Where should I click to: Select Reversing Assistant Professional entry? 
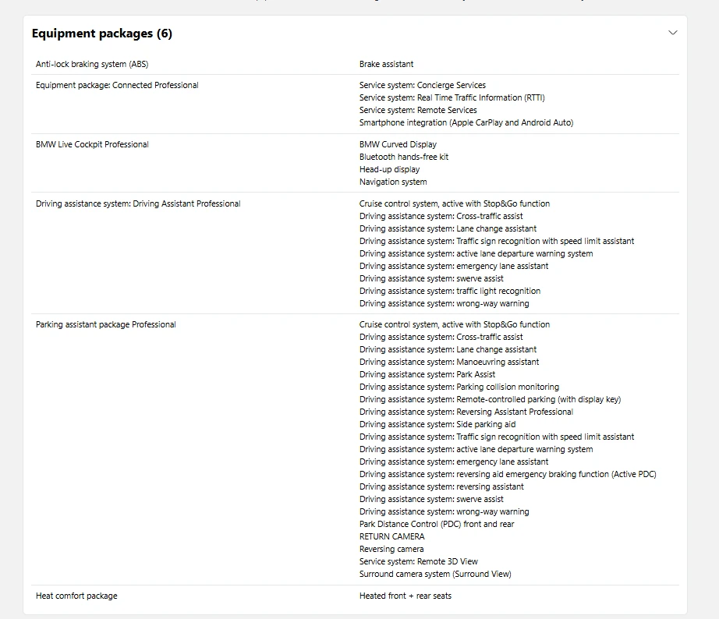[466, 412]
